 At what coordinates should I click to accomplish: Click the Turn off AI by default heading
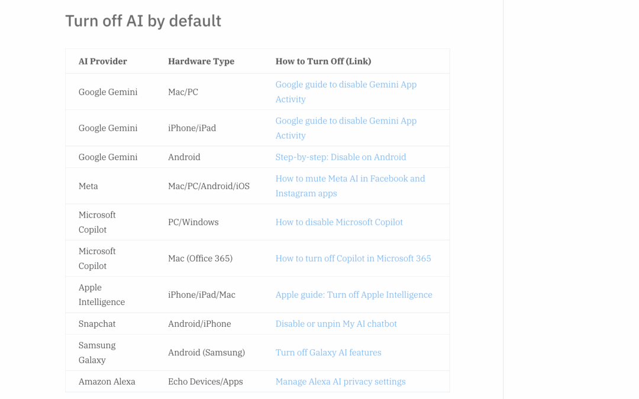click(x=143, y=21)
